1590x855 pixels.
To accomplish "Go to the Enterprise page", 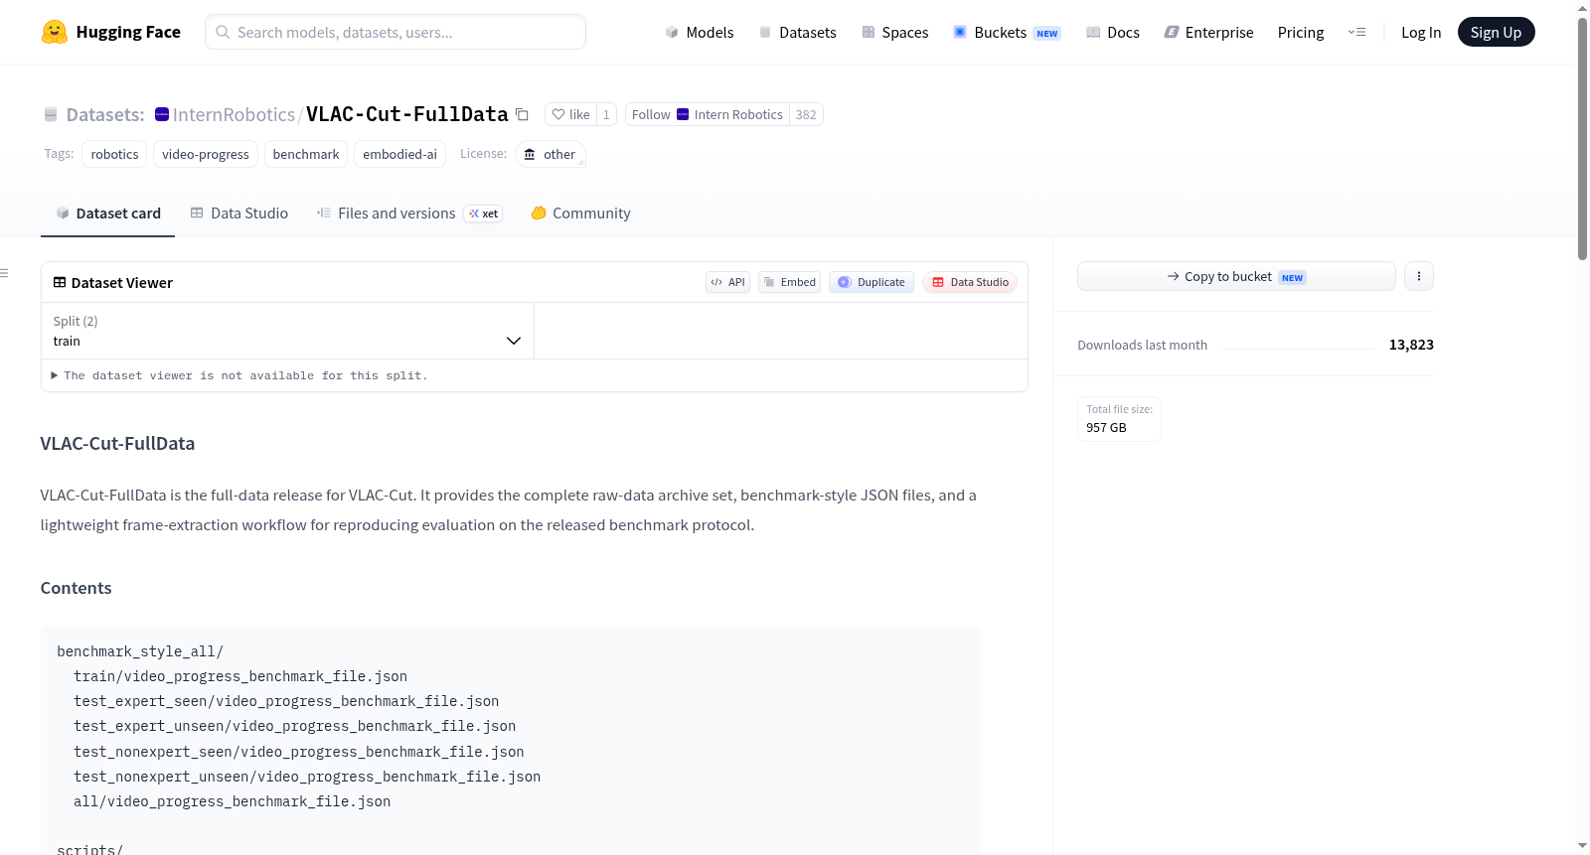I will point(1208,32).
